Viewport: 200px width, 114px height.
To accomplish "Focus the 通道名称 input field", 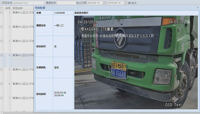I will coord(66,3).
